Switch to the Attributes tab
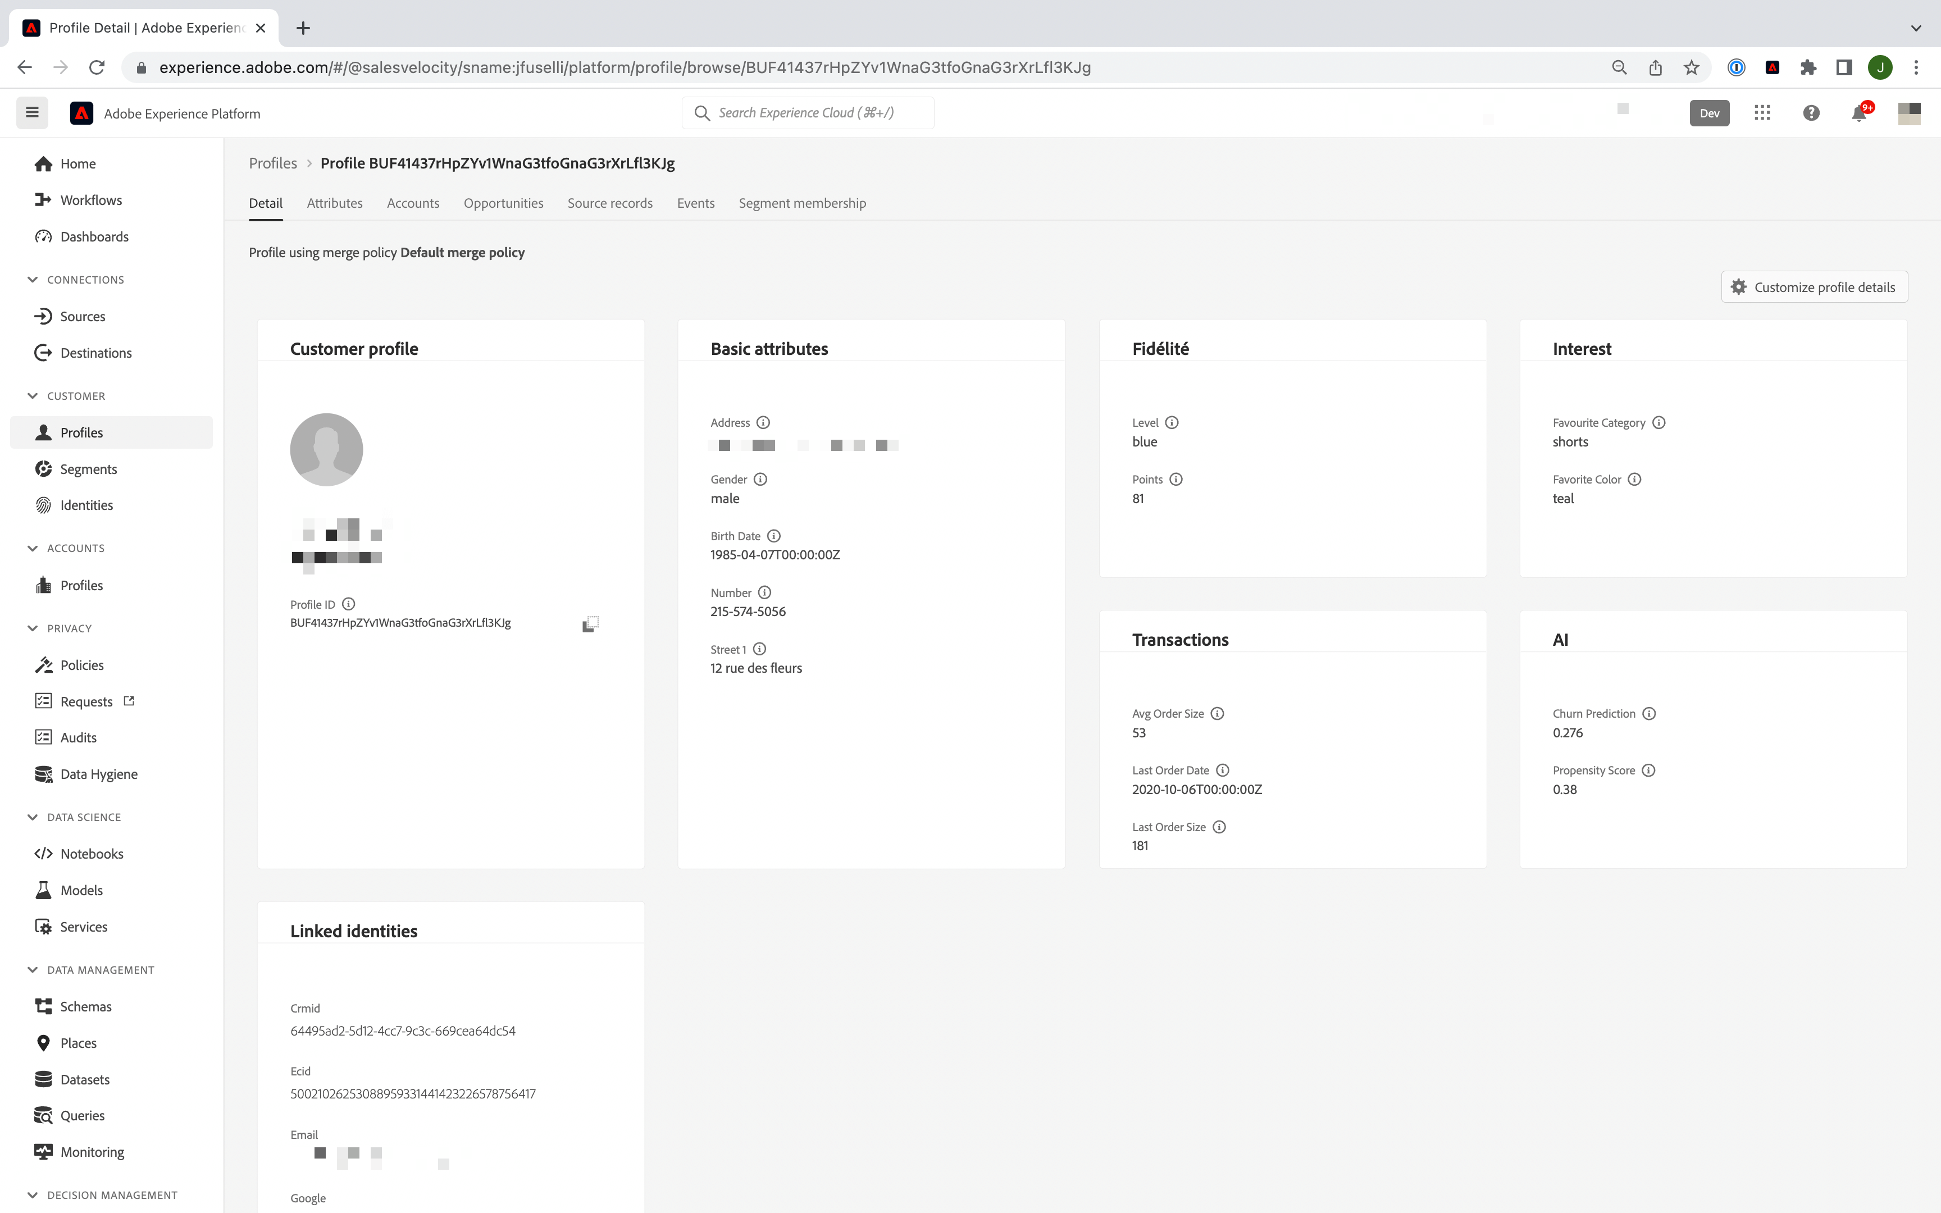Image resolution: width=1941 pixels, height=1213 pixels. pyautogui.click(x=335, y=203)
